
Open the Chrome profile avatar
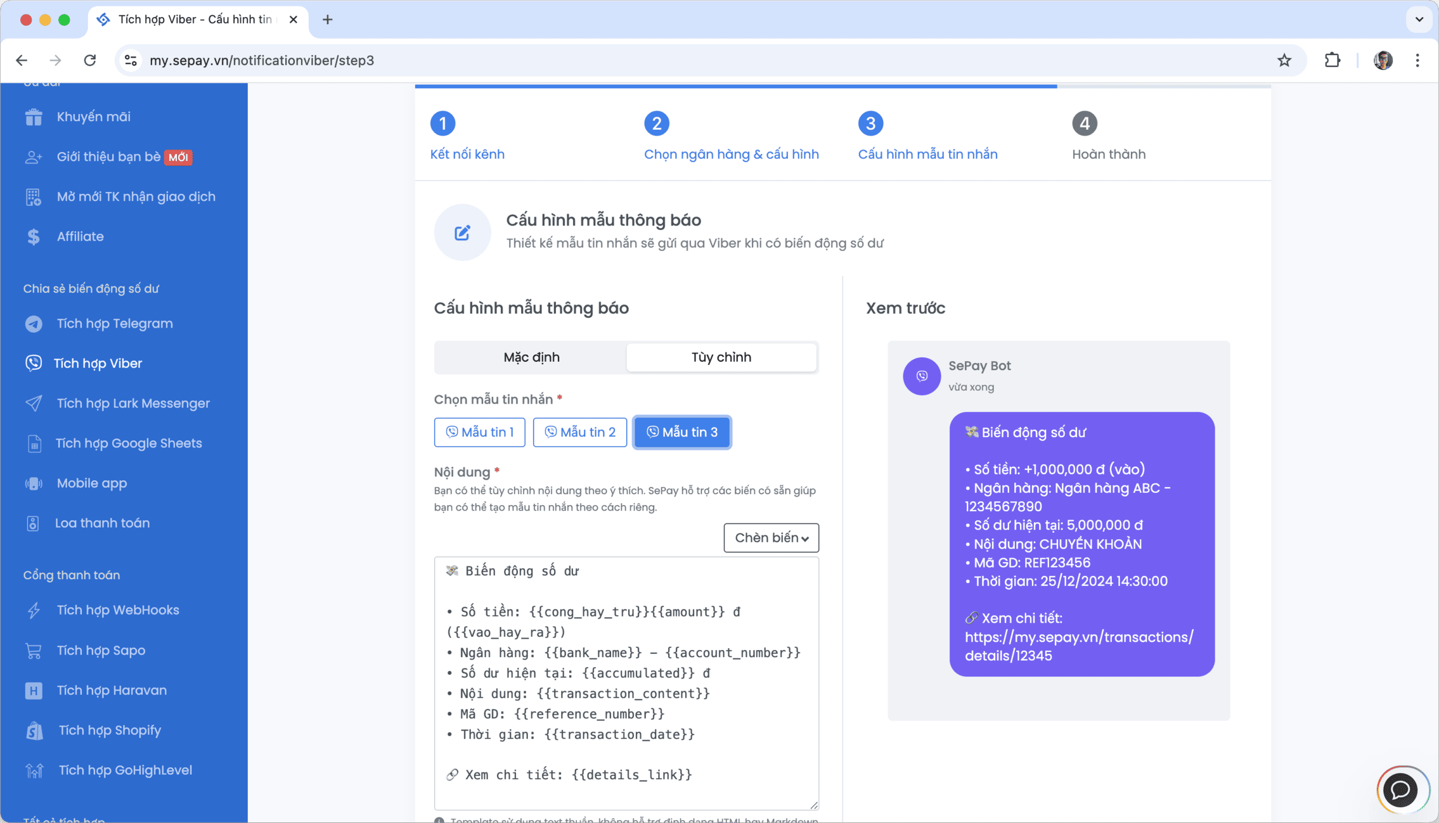[1383, 60]
